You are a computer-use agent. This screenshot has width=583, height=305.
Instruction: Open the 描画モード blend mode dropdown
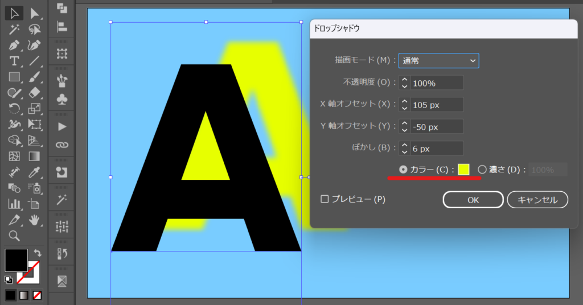click(x=439, y=60)
